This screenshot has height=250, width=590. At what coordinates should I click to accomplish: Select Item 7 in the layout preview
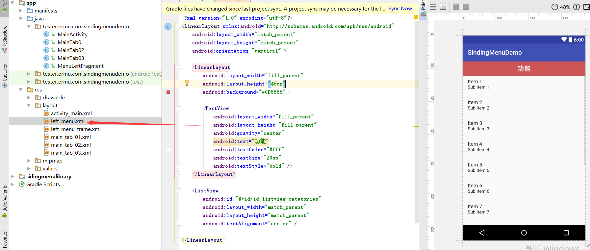(523, 209)
